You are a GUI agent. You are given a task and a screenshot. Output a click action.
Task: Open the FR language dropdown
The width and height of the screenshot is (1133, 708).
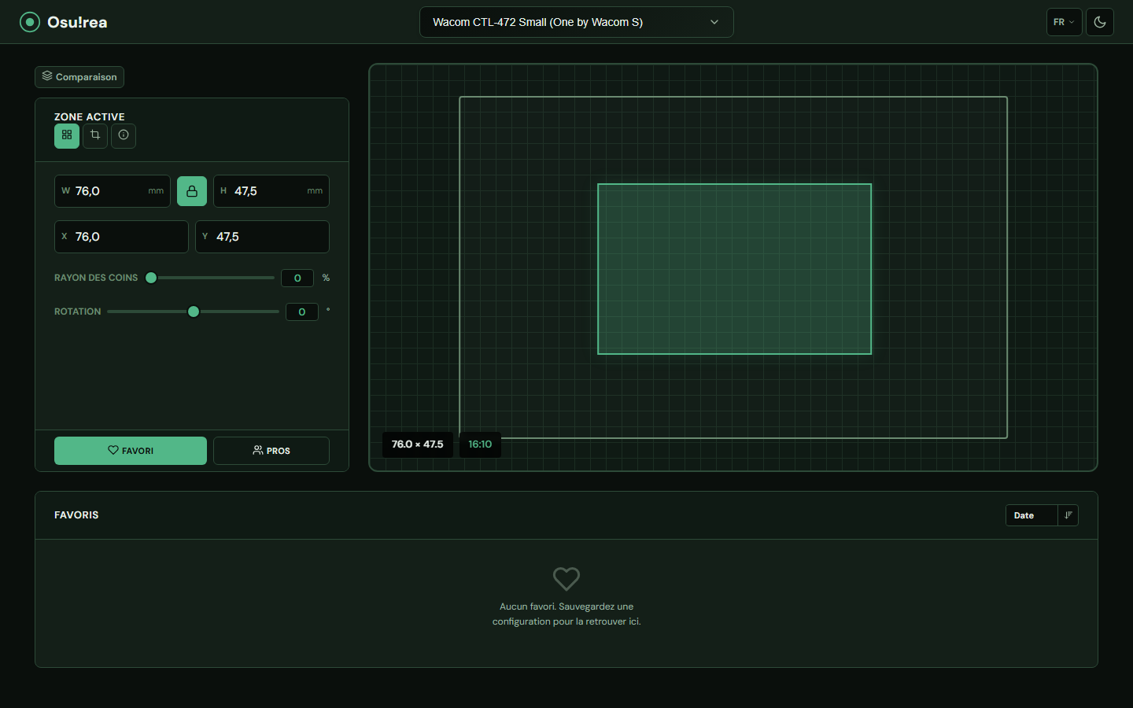1064,21
